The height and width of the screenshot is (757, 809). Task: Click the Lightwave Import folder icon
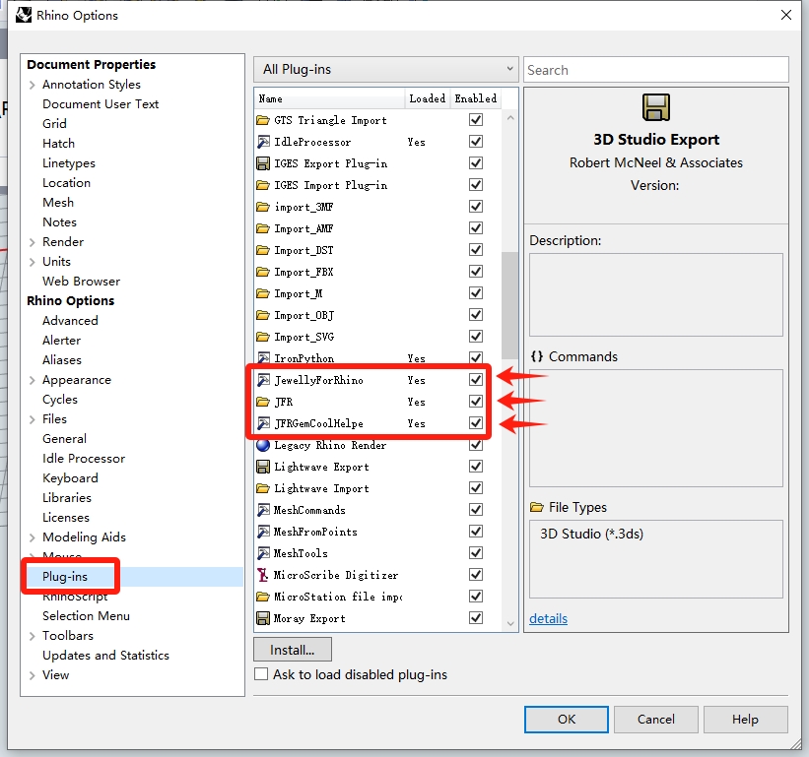263,488
